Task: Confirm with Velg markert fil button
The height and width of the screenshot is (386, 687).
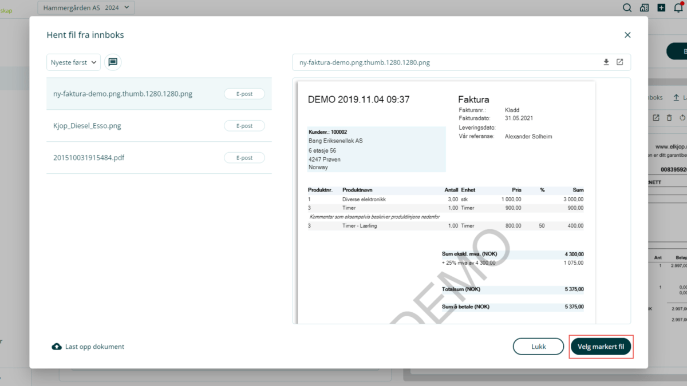Action: 601,347
